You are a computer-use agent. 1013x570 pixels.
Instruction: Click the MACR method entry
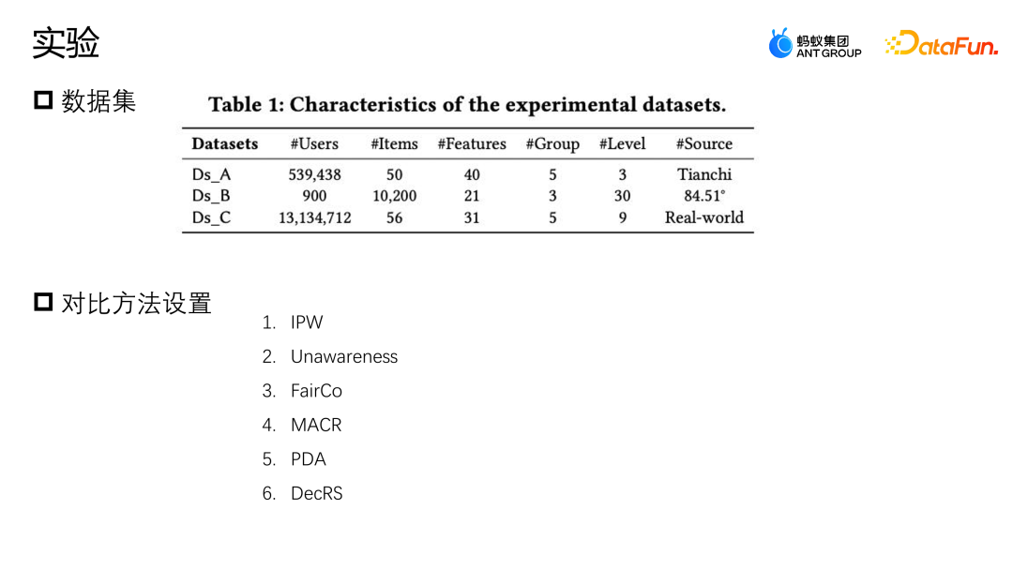[x=316, y=426]
